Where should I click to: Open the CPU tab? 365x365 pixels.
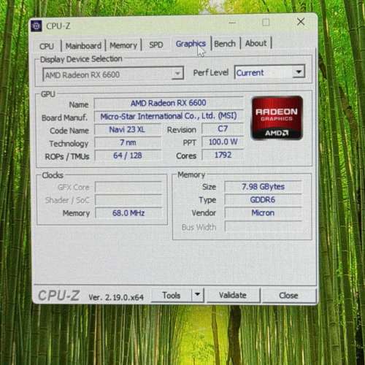47,46
